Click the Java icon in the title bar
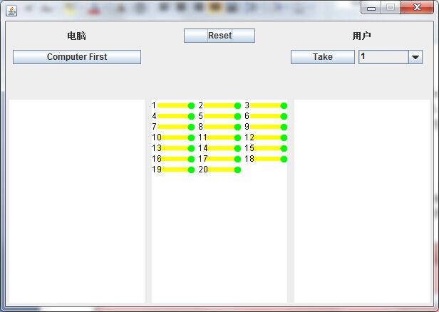Screen dimensions: 439x312 click(11, 11)
